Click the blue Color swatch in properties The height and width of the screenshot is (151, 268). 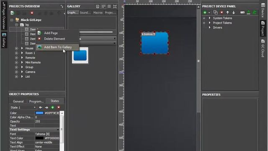click(39, 113)
